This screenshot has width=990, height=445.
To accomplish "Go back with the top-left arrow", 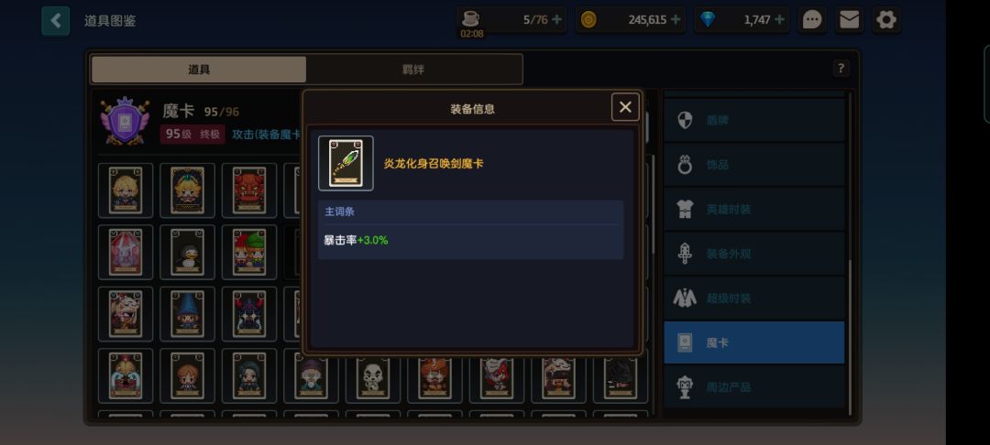I will click(56, 21).
